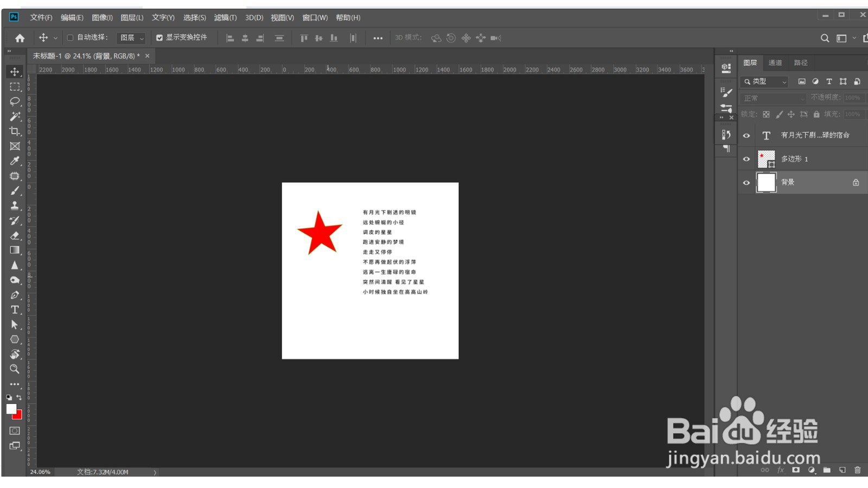Viewport: 868px width, 488px height.
Task: Select the Clone Stamp tool
Action: point(15,206)
